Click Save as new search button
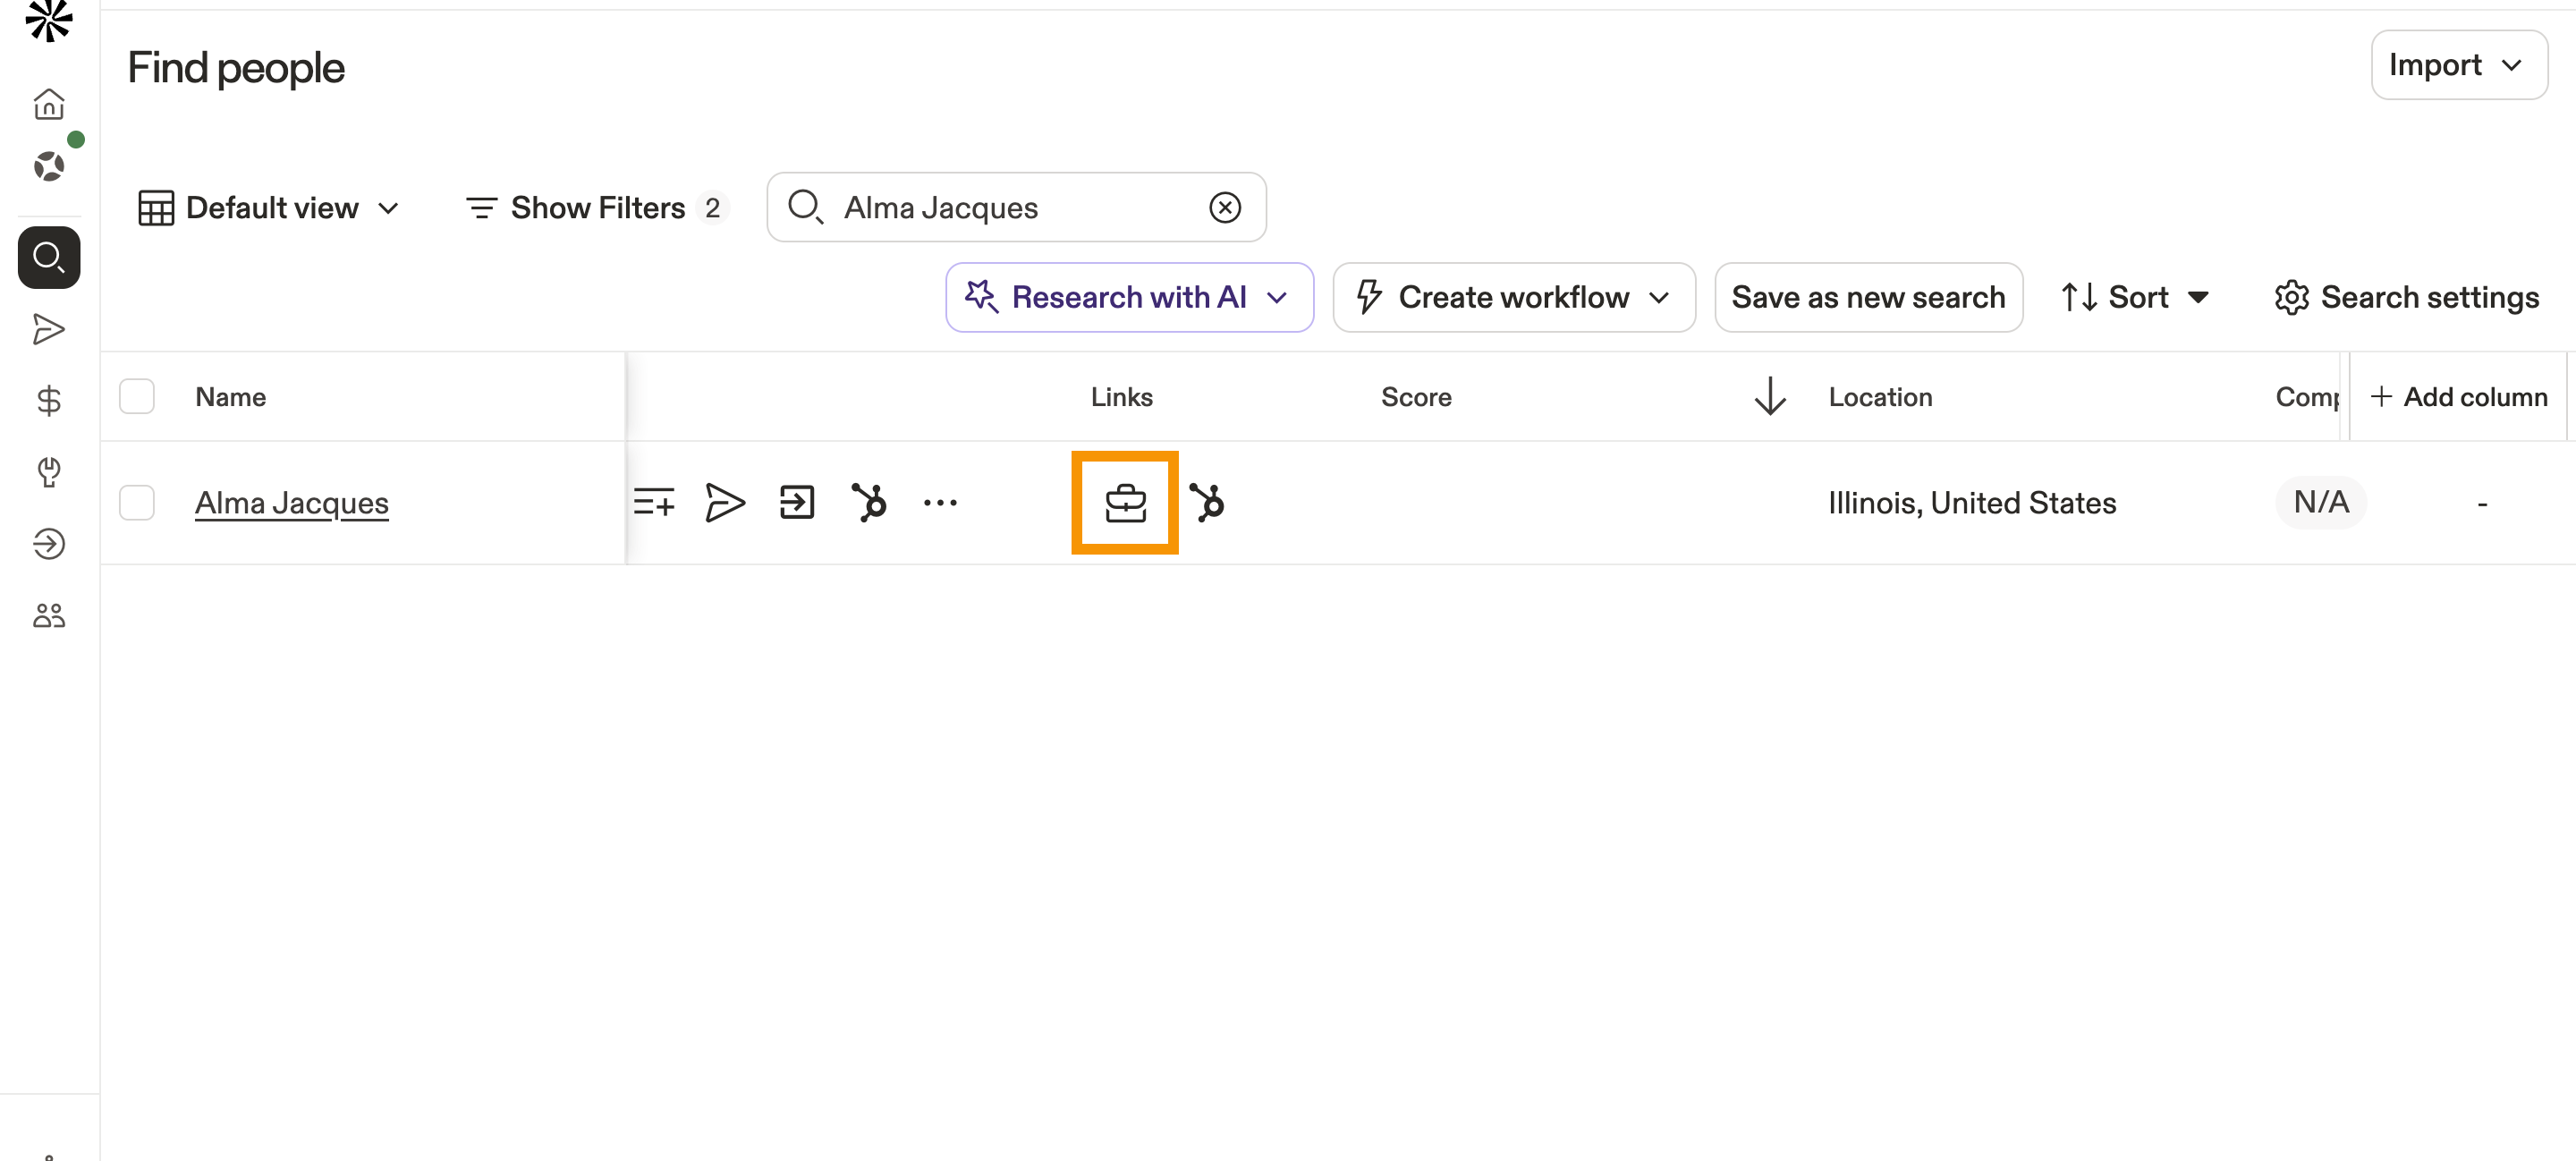This screenshot has height=1161, width=2576. coord(1867,297)
